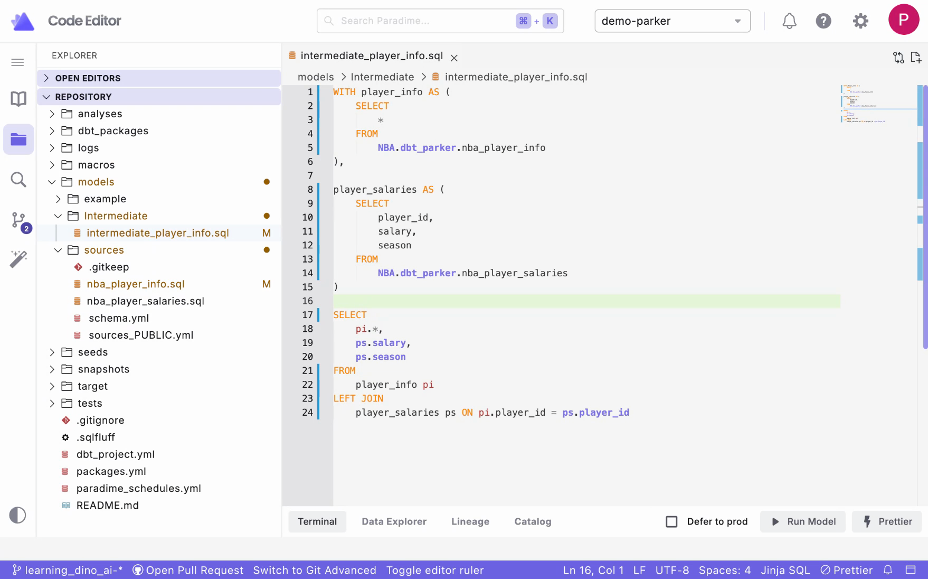The width and height of the screenshot is (928, 579).
Task: Expand the logs folder
Action: 159,148
